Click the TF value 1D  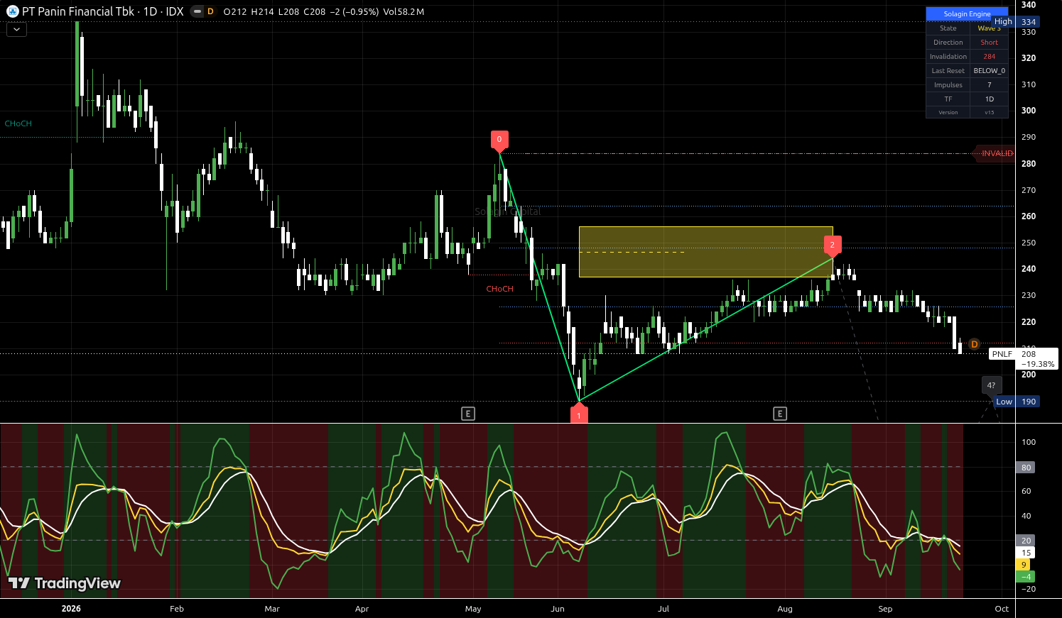coord(989,99)
